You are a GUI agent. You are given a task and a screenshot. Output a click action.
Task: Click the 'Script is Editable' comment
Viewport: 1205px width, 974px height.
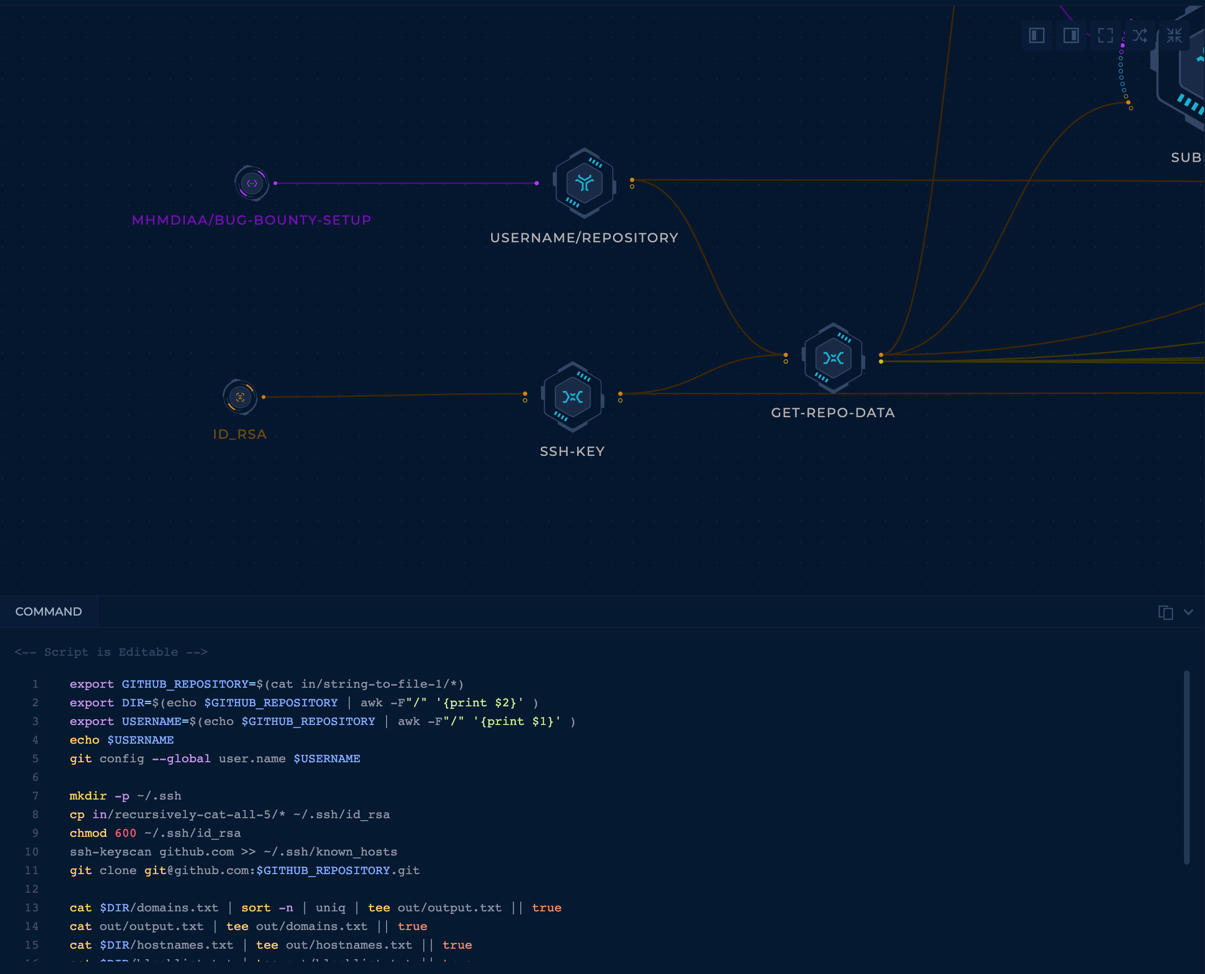point(111,652)
